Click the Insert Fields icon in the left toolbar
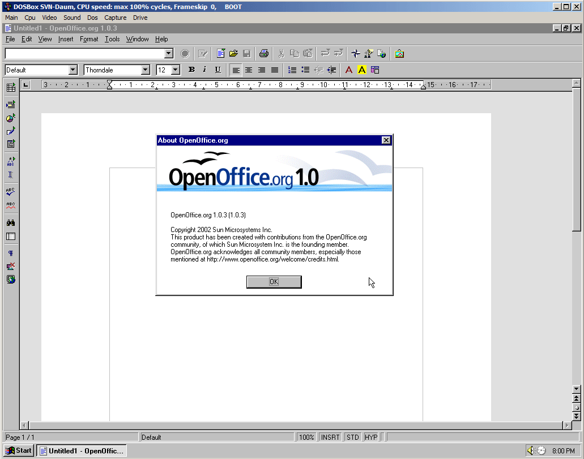Image resolution: width=584 pixels, height=459 pixels. pos(11,105)
